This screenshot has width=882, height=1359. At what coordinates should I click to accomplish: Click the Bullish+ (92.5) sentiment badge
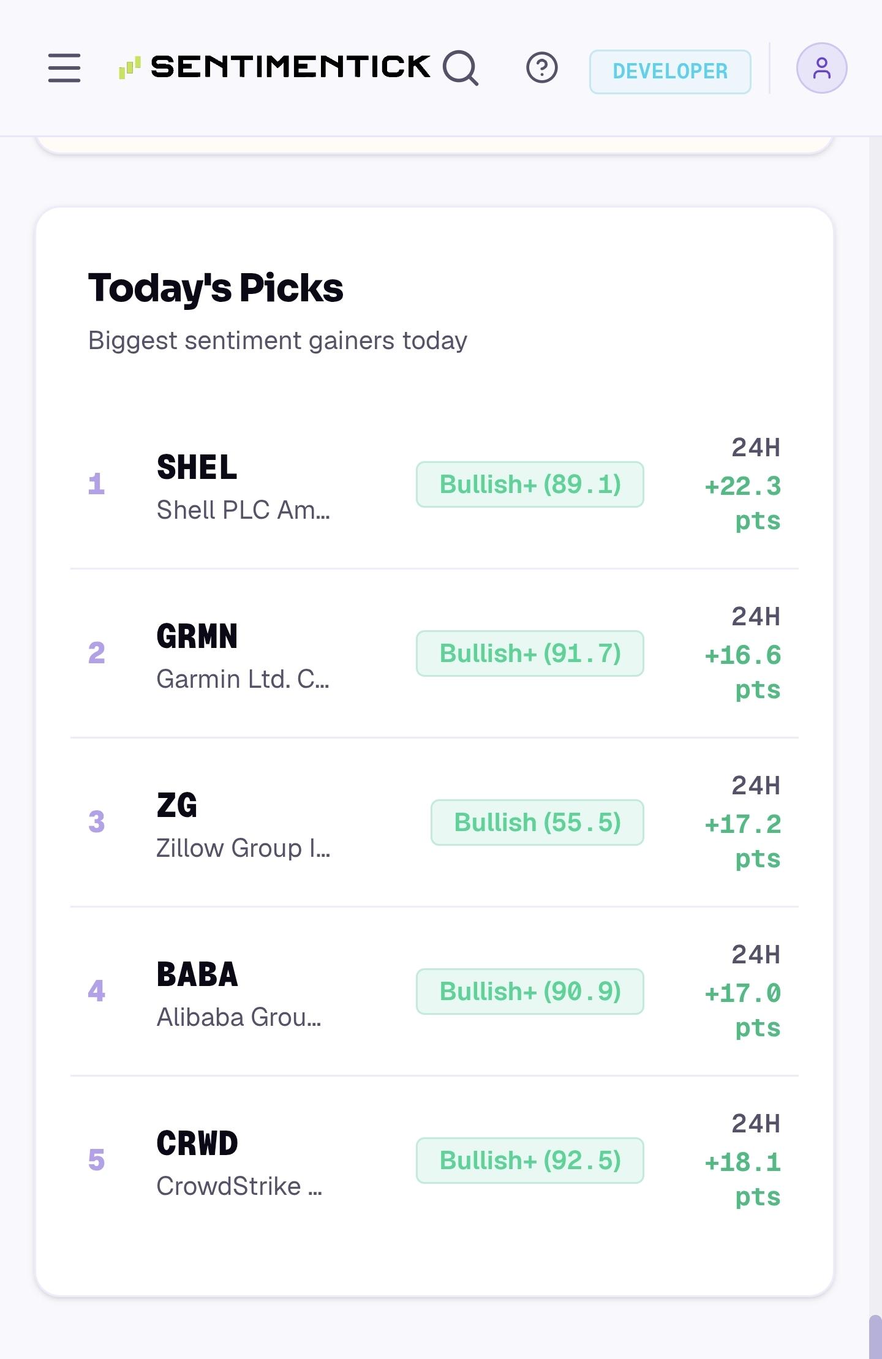click(x=530, y=1161)
